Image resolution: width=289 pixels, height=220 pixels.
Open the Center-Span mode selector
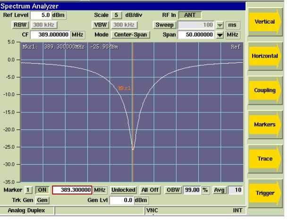pos(131,34)
